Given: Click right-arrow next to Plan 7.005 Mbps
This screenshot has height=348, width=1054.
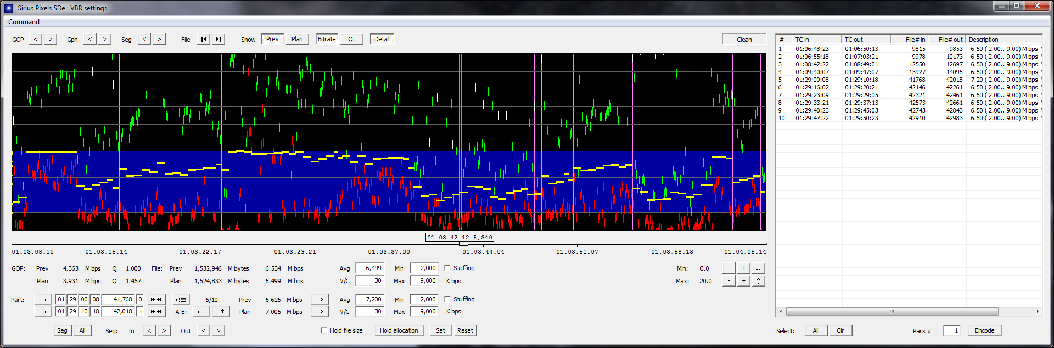Looking at the screenshot, I should (319, 311).
